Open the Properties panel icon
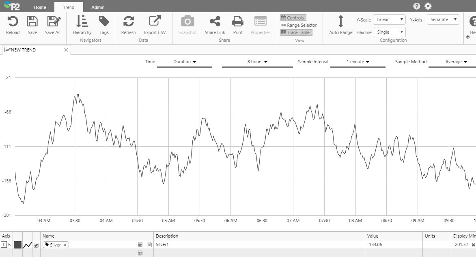 261,21
